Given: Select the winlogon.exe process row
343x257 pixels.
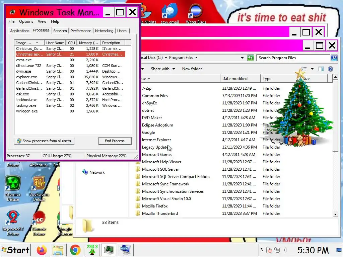Looking at the screenshot, I should pos(70,111).
